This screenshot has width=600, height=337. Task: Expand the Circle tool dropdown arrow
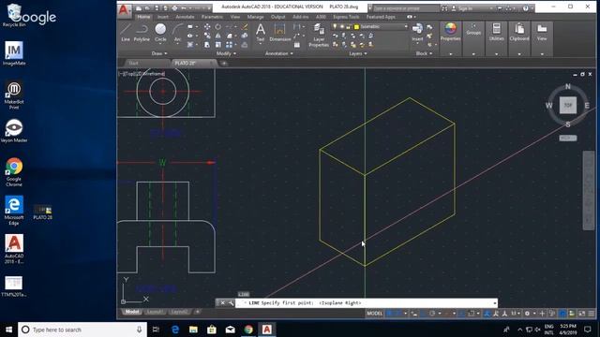point(160,45)
